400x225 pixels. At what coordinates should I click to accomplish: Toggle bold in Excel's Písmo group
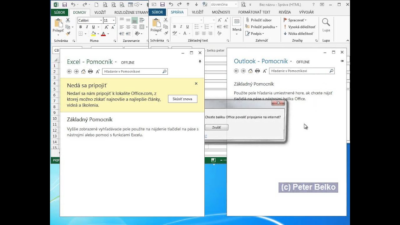coord(81,27)
